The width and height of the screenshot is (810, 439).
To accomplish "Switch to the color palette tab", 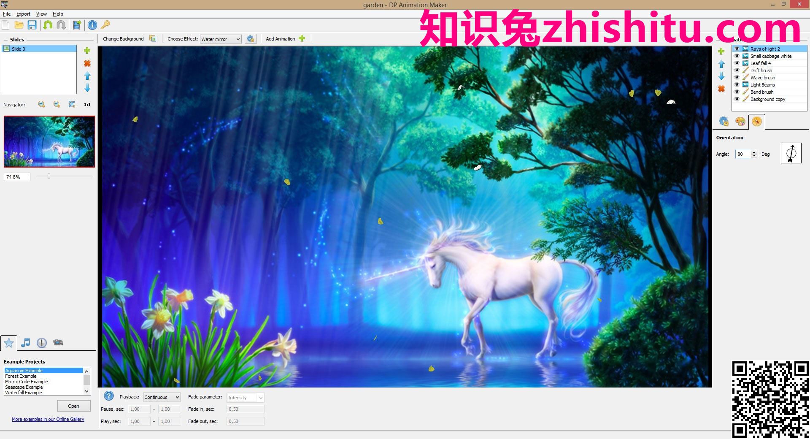I will [740, 122].
